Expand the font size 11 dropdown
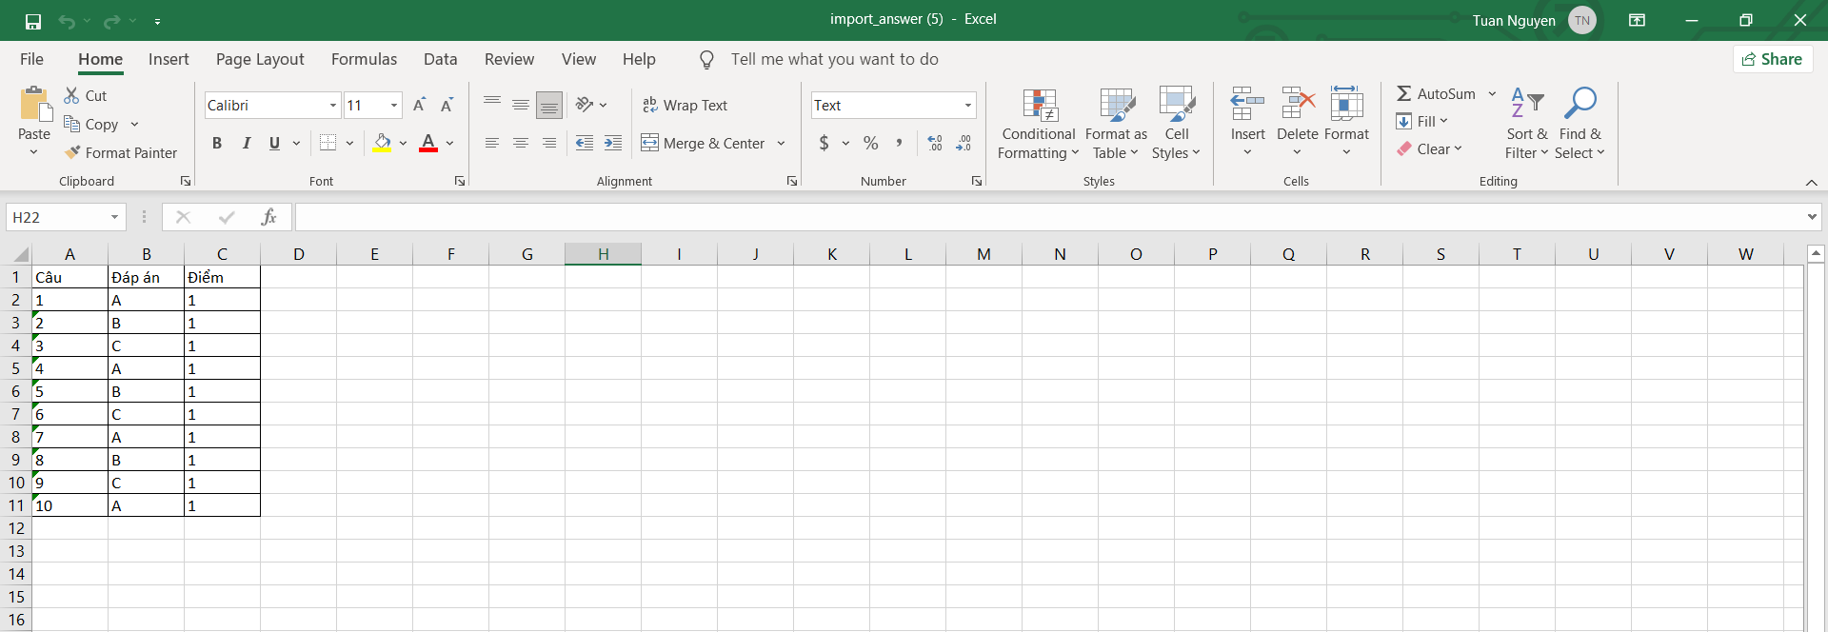Viewport: 1828px width, 632px height. pos(394,105)
